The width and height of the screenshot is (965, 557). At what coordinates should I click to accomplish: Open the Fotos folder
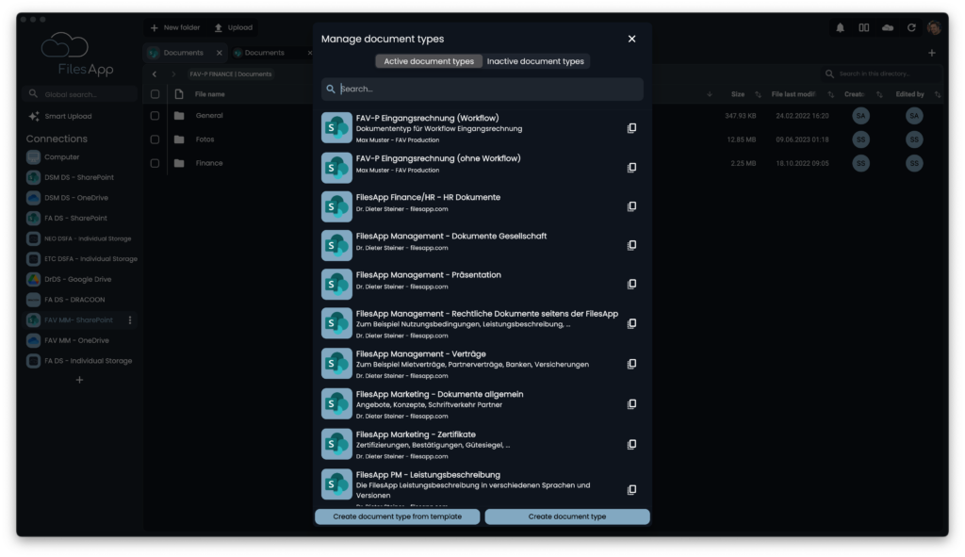click(x=204, y=139)
